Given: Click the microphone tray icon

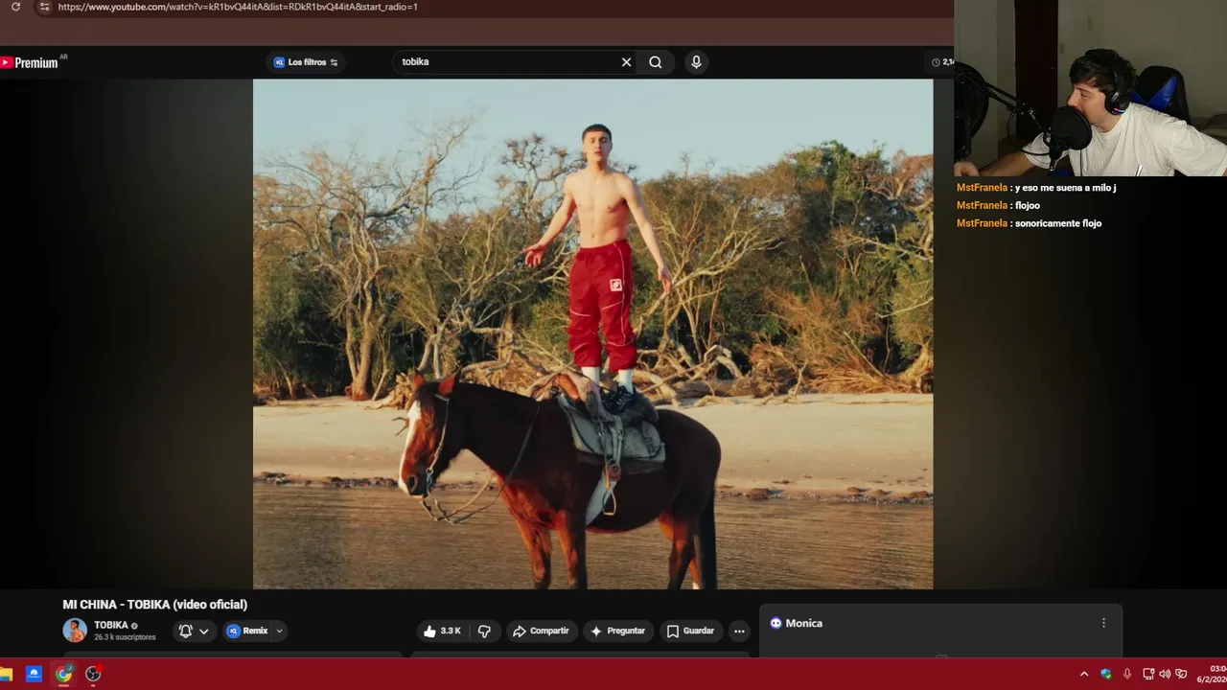Looking at the screenshot, I should tap(1127, 674).
